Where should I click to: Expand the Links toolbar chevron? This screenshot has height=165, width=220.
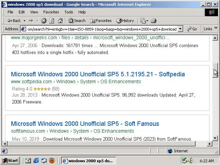point(216,27)
